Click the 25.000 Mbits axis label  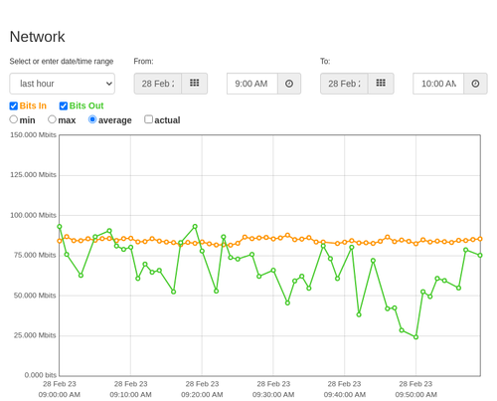35,335
